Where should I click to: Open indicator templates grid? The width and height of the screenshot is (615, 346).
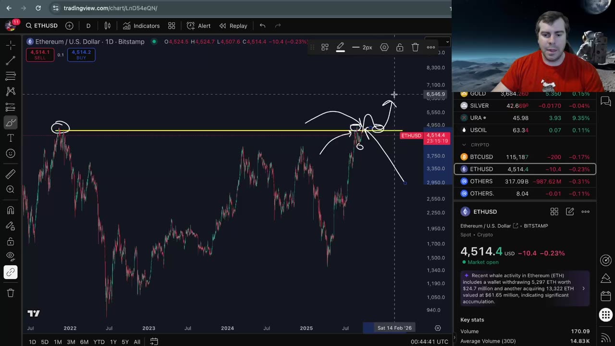pos(172,25)
